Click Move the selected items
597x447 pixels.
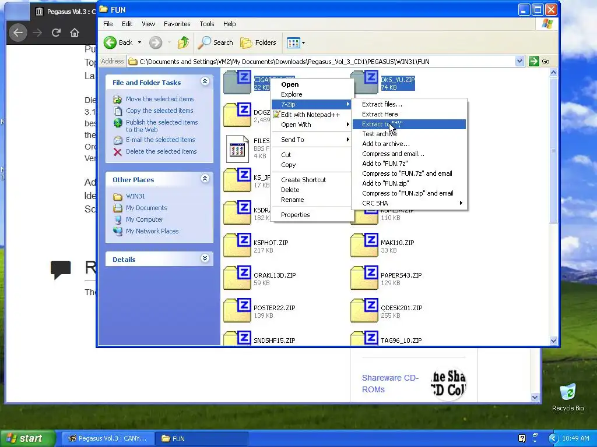tap(160, 99)
